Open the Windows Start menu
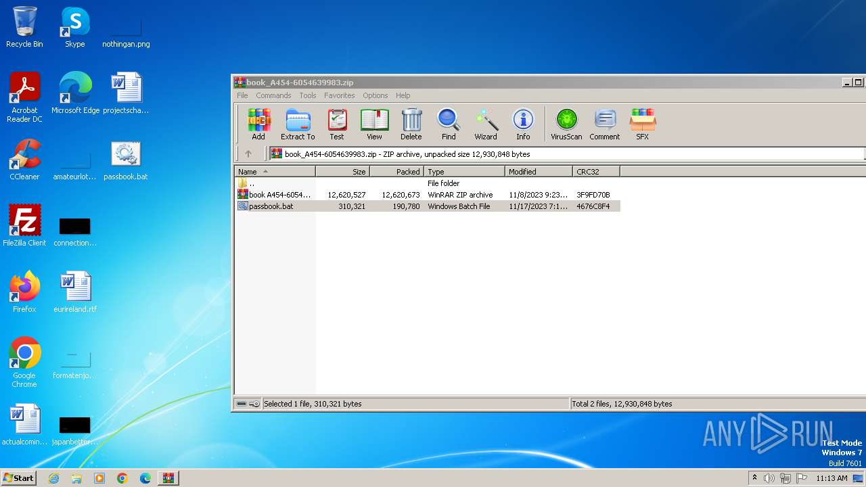This screenshot has height=487, width=866. [18, 478]
